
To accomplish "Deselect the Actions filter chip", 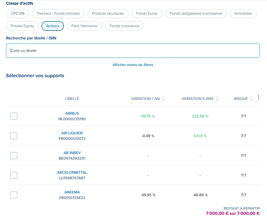I will (x=53, y=26).
